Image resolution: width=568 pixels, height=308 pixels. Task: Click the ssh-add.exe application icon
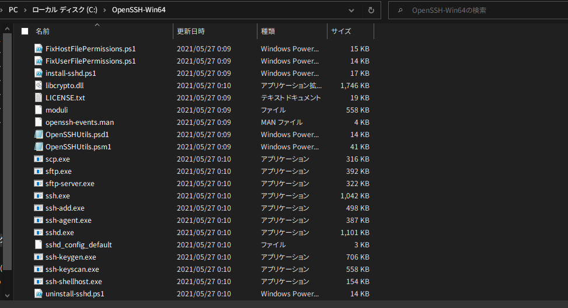[39, 208]
